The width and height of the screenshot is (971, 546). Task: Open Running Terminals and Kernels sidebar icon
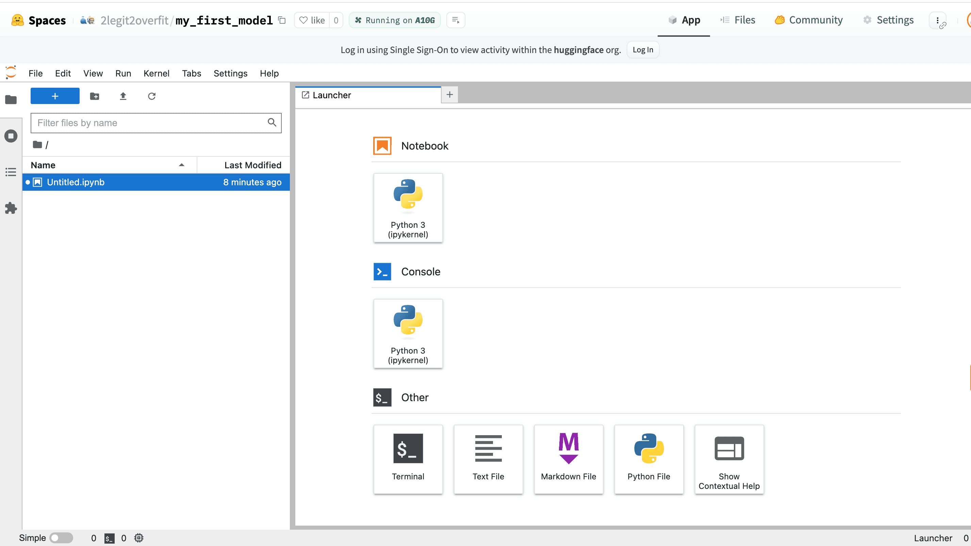tap(11, 136)
